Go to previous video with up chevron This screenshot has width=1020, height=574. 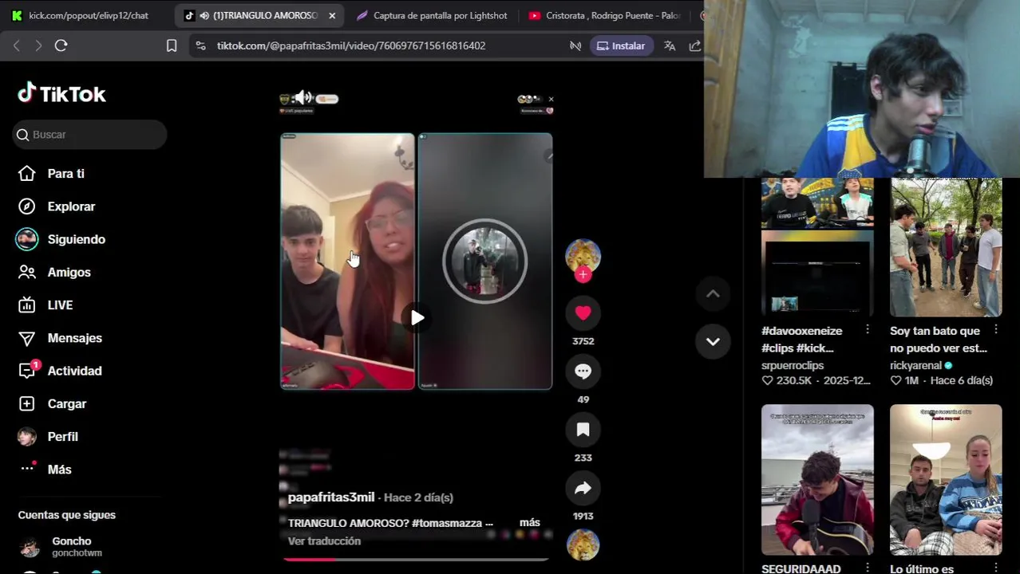click(x=713, y=294)
